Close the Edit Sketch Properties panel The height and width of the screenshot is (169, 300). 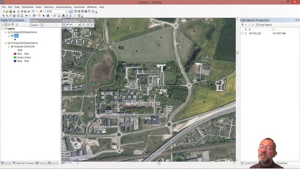[299, 20]
